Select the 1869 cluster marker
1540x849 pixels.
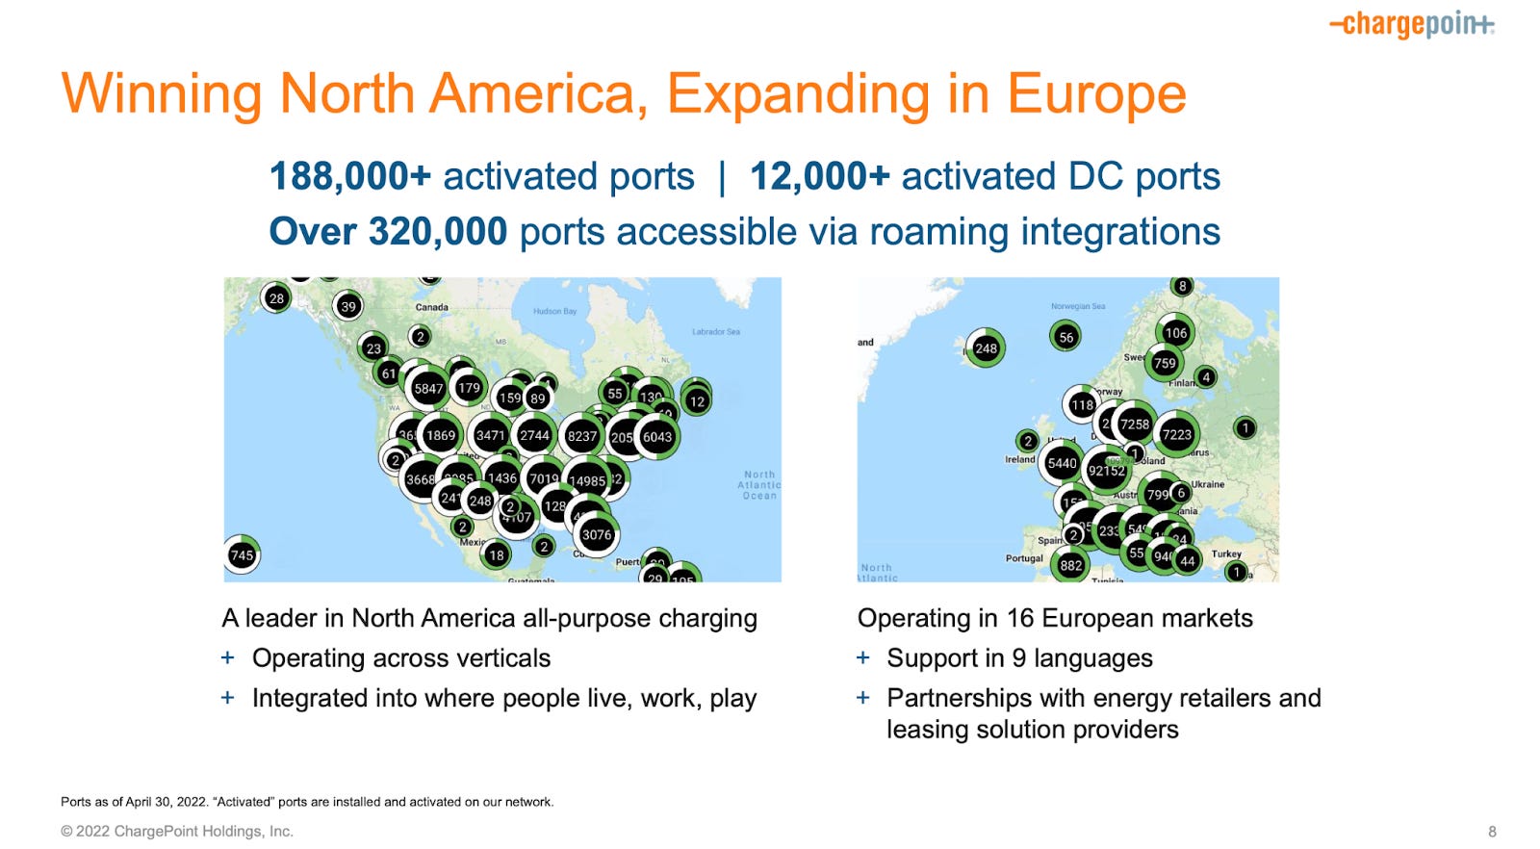pos(441,435)
